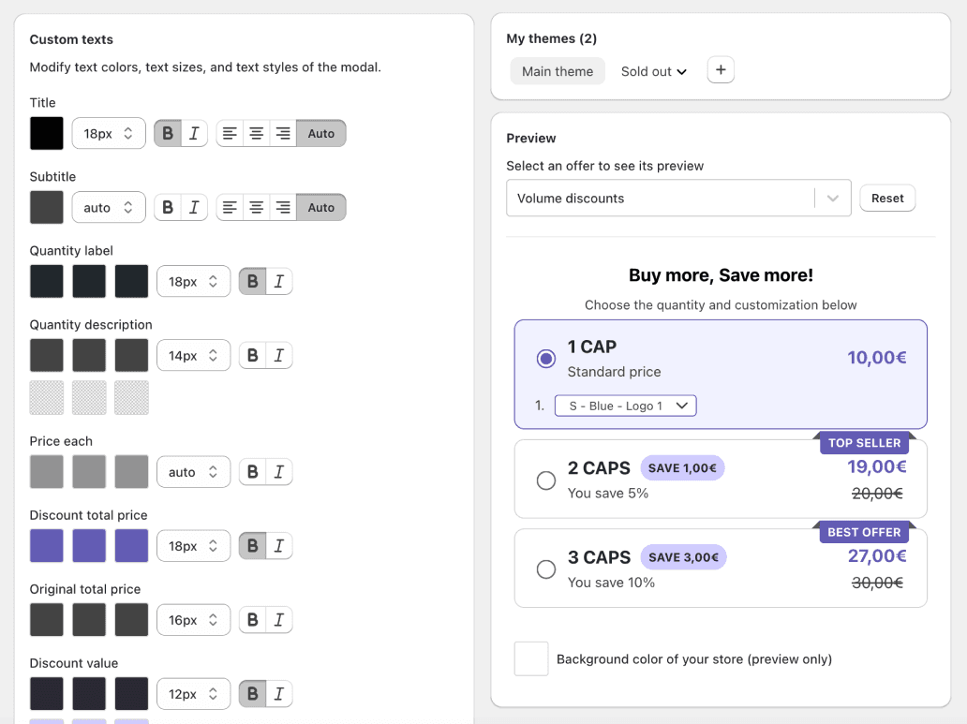Toggle italic for Quantity description
The height and width of the screenshot is (724, 967).
coord(279,355)
